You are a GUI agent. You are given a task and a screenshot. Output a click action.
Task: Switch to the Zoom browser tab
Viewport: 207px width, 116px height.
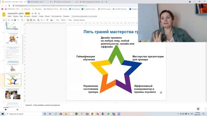coord(39,2)
